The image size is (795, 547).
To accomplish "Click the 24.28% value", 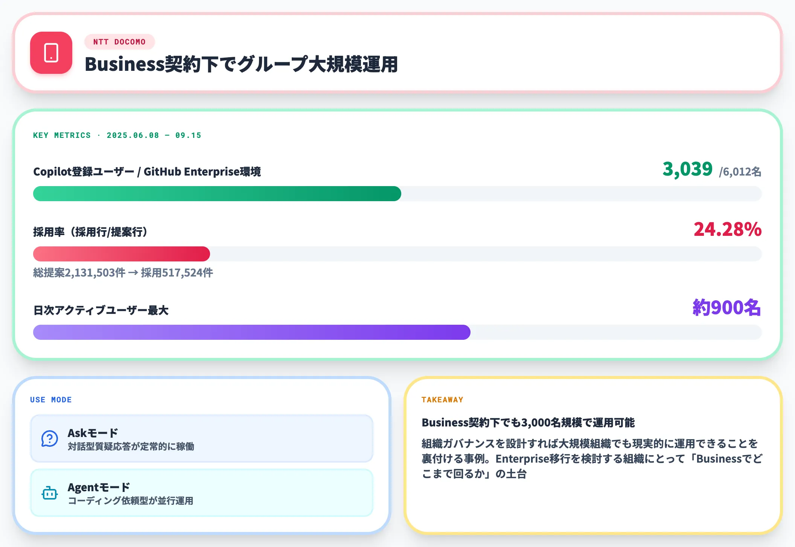I will 728,229.
